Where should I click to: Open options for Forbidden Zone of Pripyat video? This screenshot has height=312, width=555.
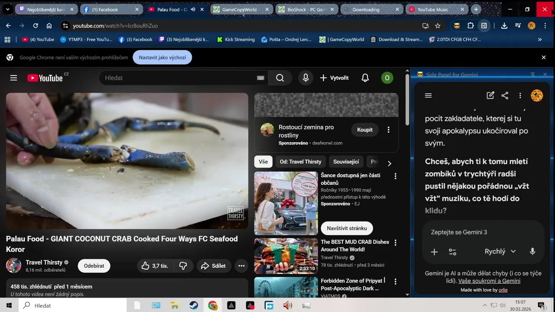tap(395, 282)
